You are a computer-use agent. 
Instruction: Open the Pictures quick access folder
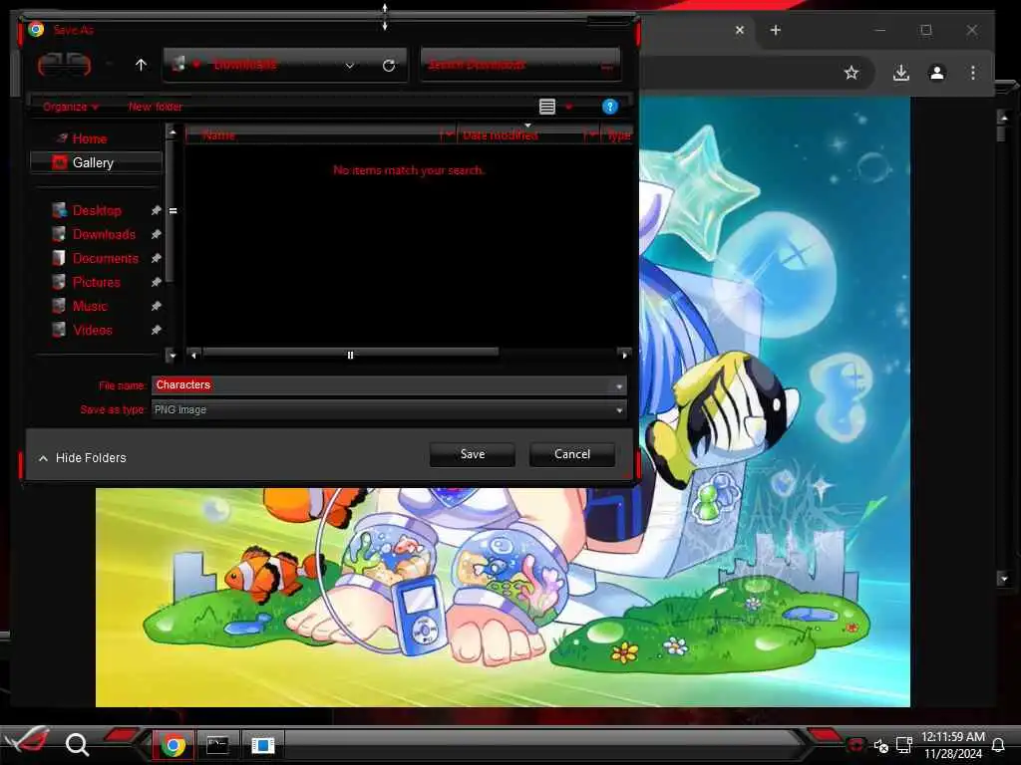tap(97, 282)
